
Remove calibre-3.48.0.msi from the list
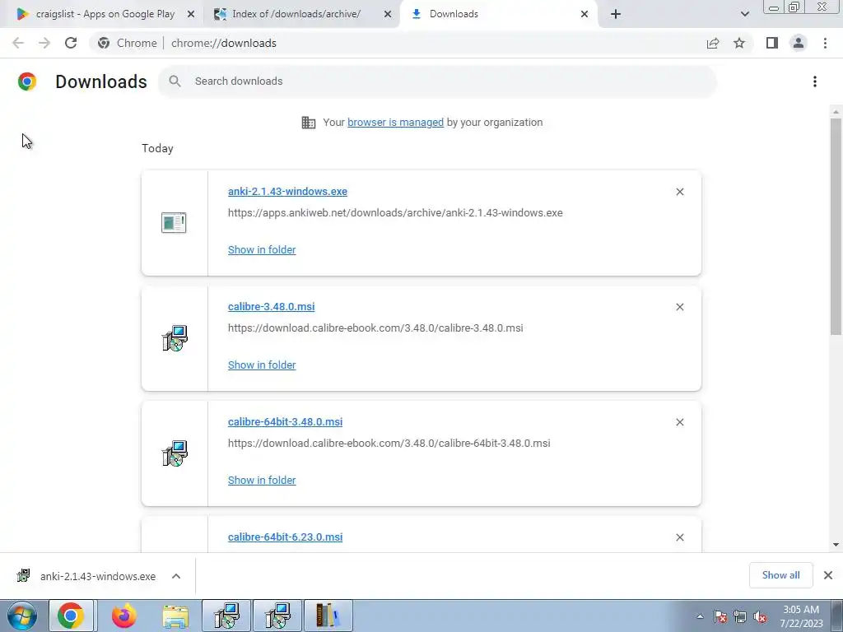679,307
